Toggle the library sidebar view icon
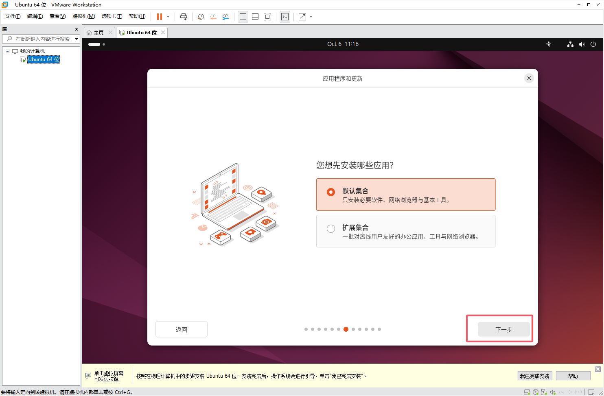The width and height of the screenshot is (604, 396). [243, 17]
